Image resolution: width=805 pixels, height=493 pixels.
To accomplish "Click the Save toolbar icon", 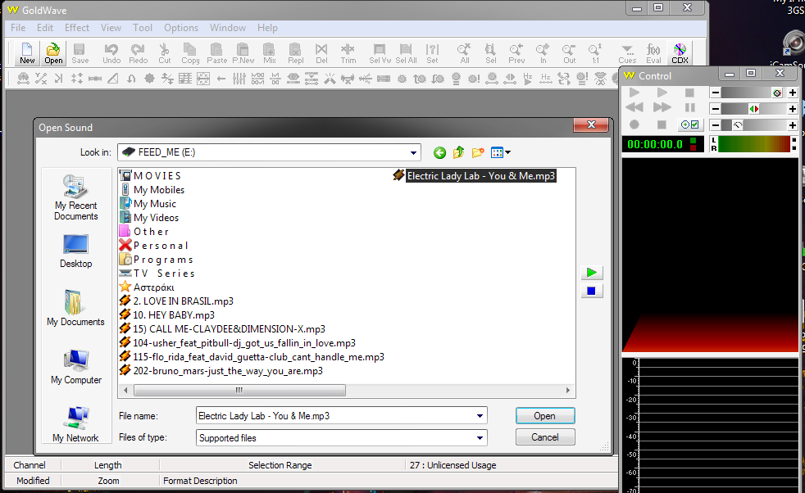I will click(80, 53).
